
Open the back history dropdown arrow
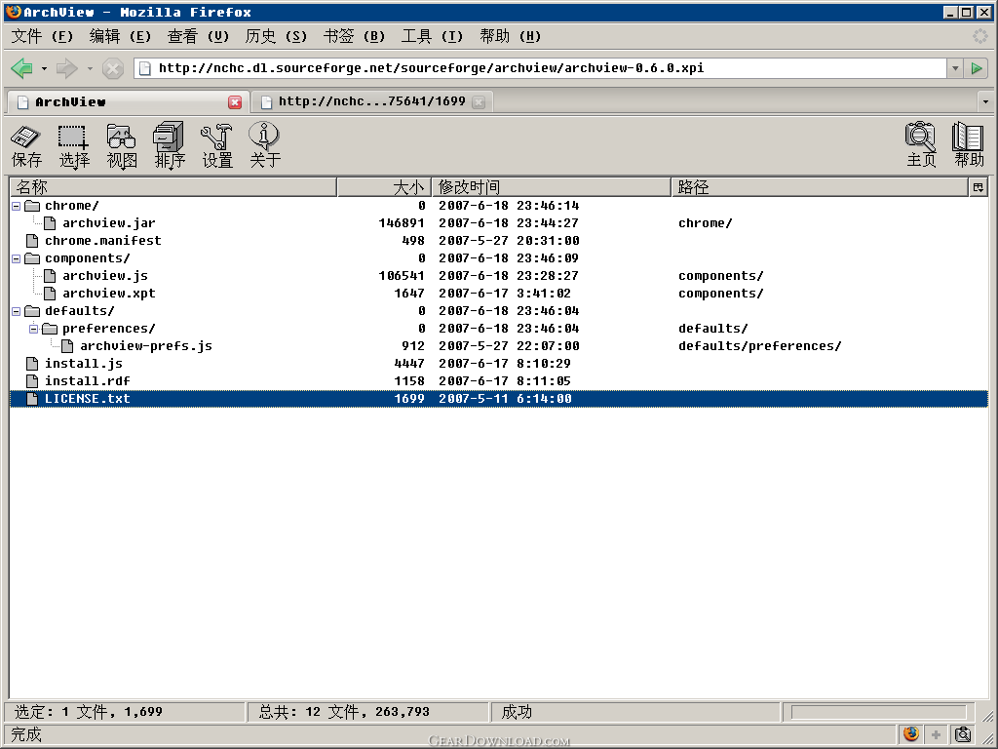click(44, 68)
